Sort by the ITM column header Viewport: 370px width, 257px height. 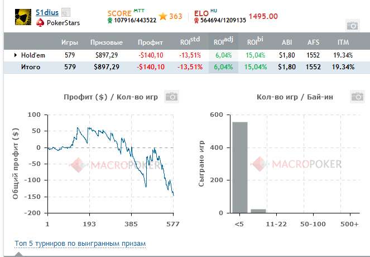[x=343, y=42]
